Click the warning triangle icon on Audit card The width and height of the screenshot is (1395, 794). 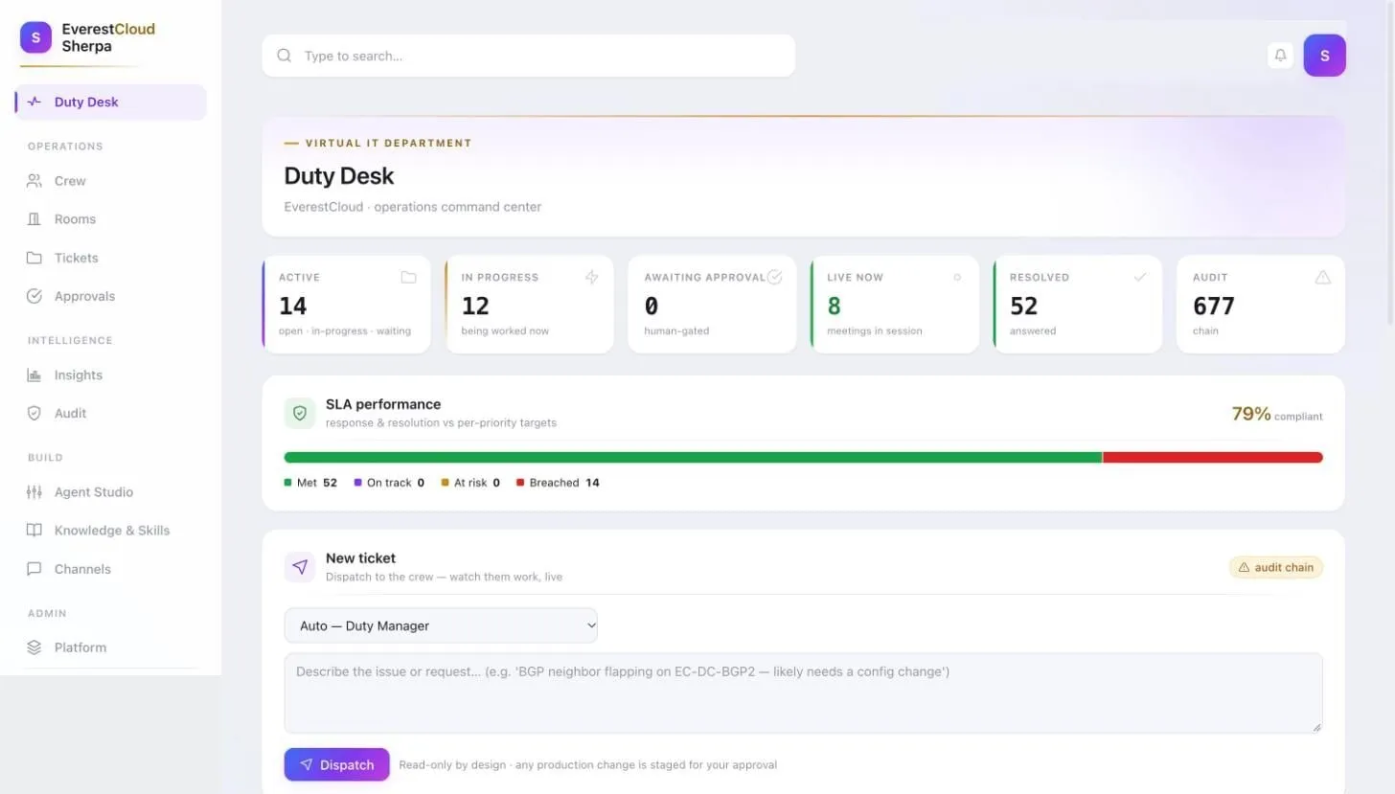coord(1323,278)
